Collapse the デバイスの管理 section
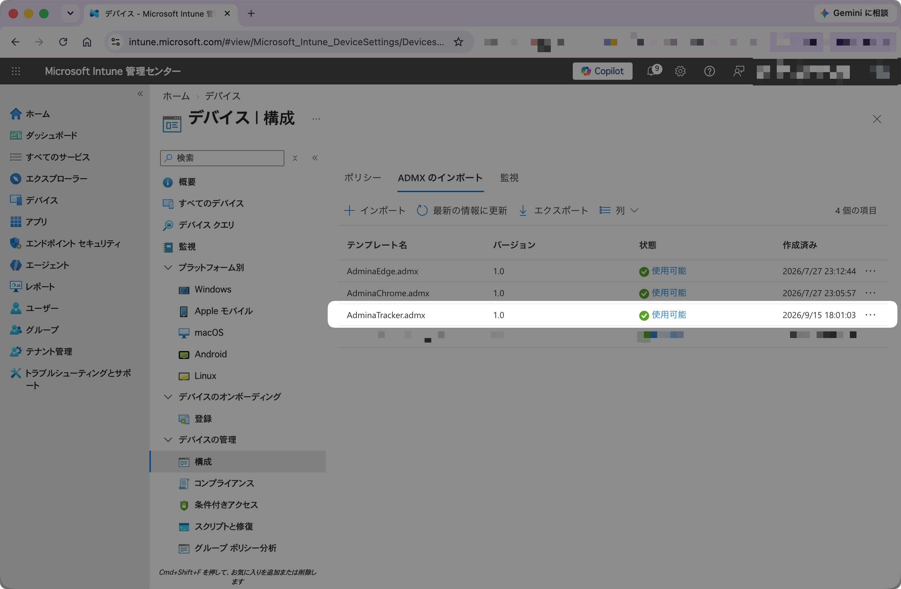Image resolution: width=901 pixels, height=589 pixels. (168, 439)
